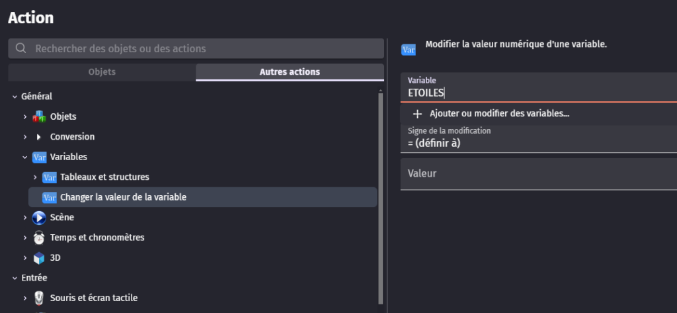Switch to the Objets tab
This screenshot has width=677, height=313.
(x=102, y=72)
